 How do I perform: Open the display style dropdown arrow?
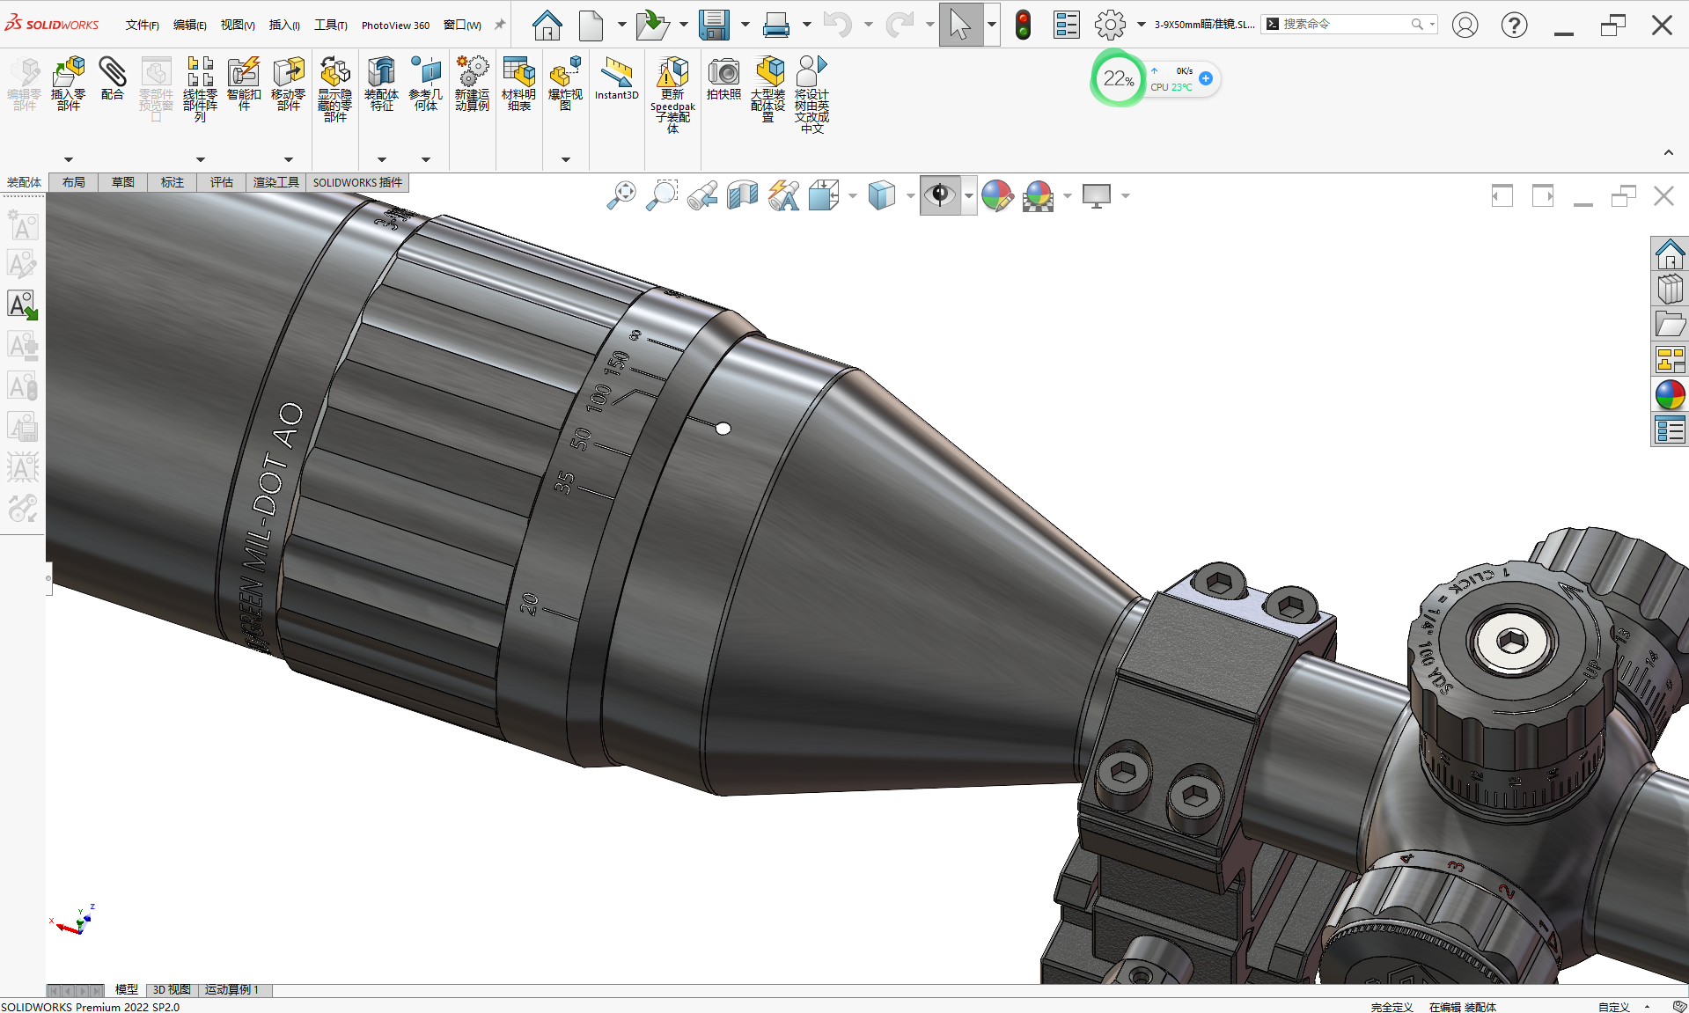pyautogui.click(x=910, y=196)
